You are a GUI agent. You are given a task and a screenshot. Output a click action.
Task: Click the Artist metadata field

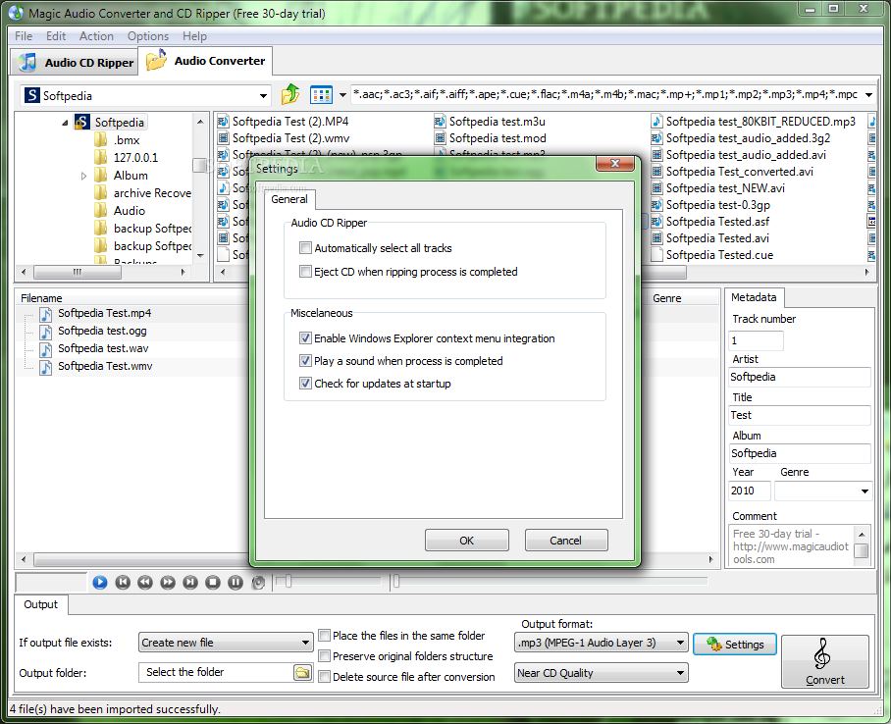tap(800, 378)
